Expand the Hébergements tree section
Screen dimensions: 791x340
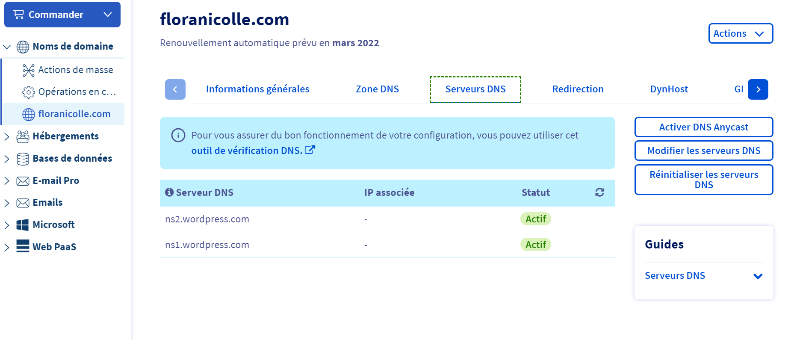pos(7,136)
